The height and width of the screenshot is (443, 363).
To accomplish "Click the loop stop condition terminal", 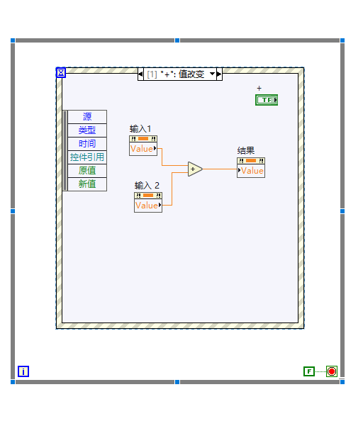I will coord(332,371).
